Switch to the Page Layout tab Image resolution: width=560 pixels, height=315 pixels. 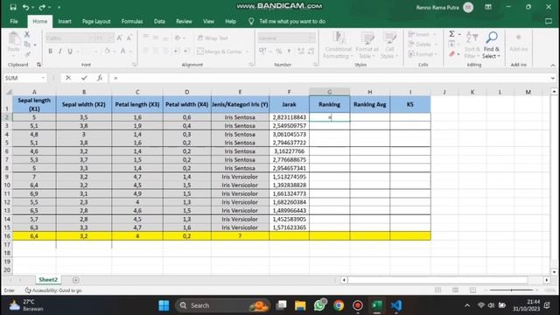96,21
